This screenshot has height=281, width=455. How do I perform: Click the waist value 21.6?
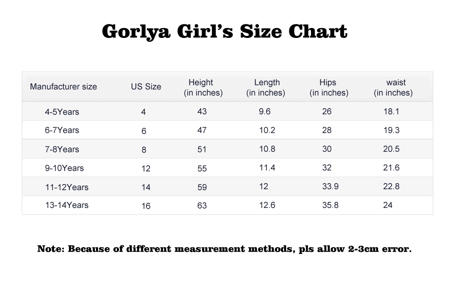[x=391, y=168]
